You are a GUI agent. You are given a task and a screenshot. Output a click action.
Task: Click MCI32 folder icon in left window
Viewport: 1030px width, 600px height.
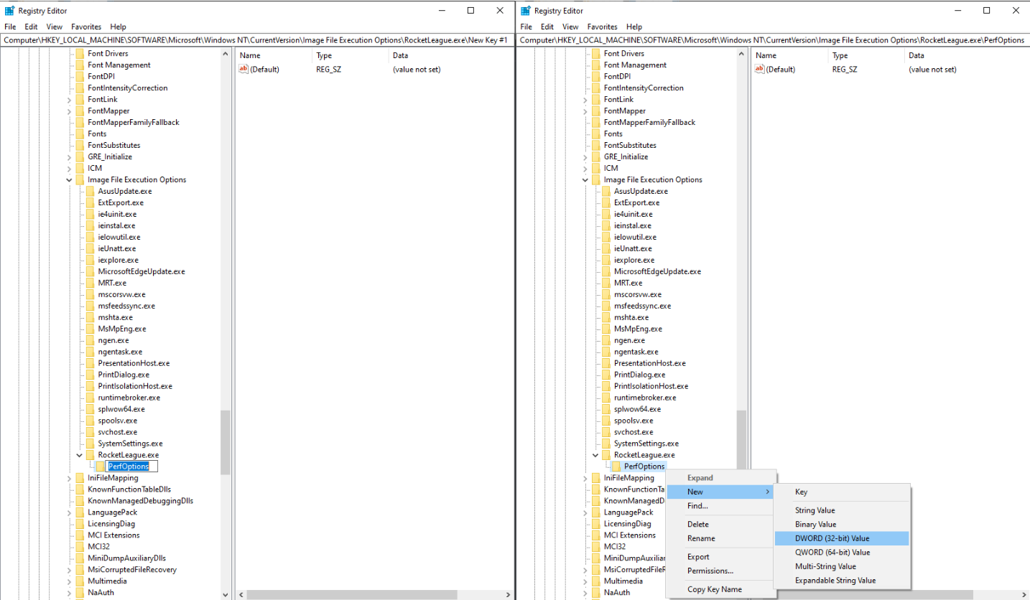[x=80, y=548]
